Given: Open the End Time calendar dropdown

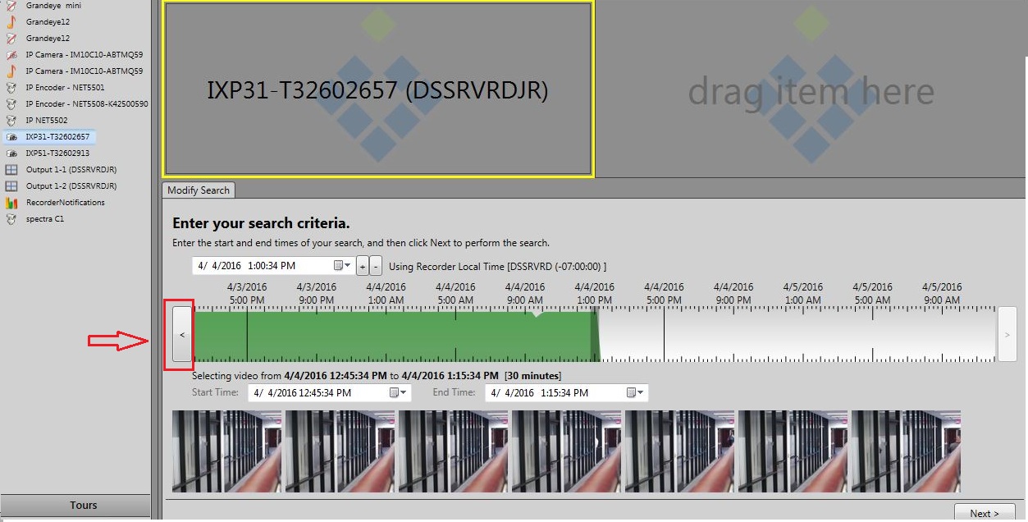Looking at the screenshot, I should (636, 393).
